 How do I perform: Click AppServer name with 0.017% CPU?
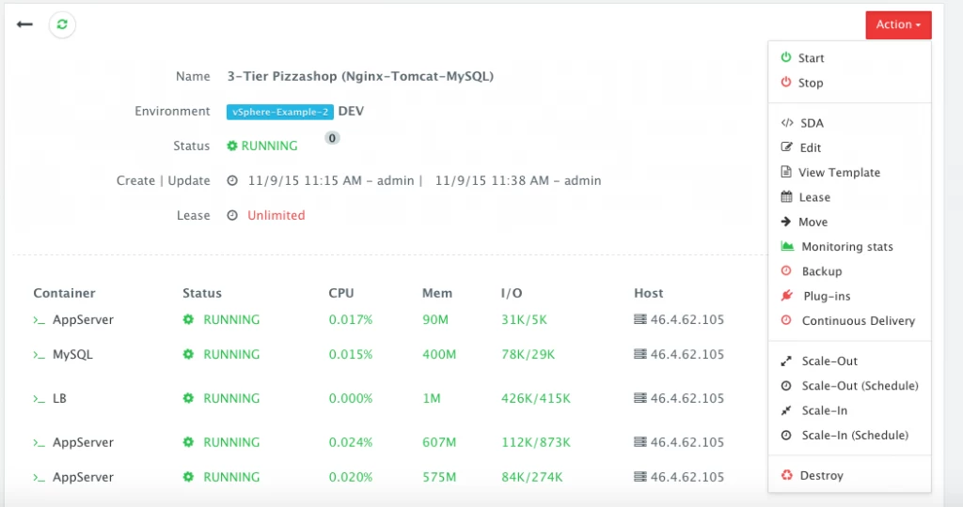pyautogui.click(x=83, y=319)
